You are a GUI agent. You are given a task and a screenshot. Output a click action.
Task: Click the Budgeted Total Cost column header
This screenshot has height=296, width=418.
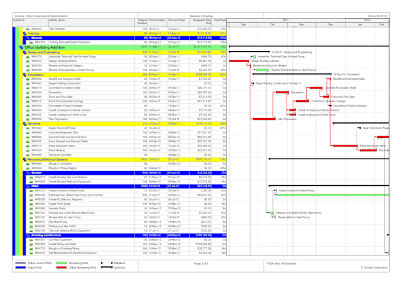[201, 22]
